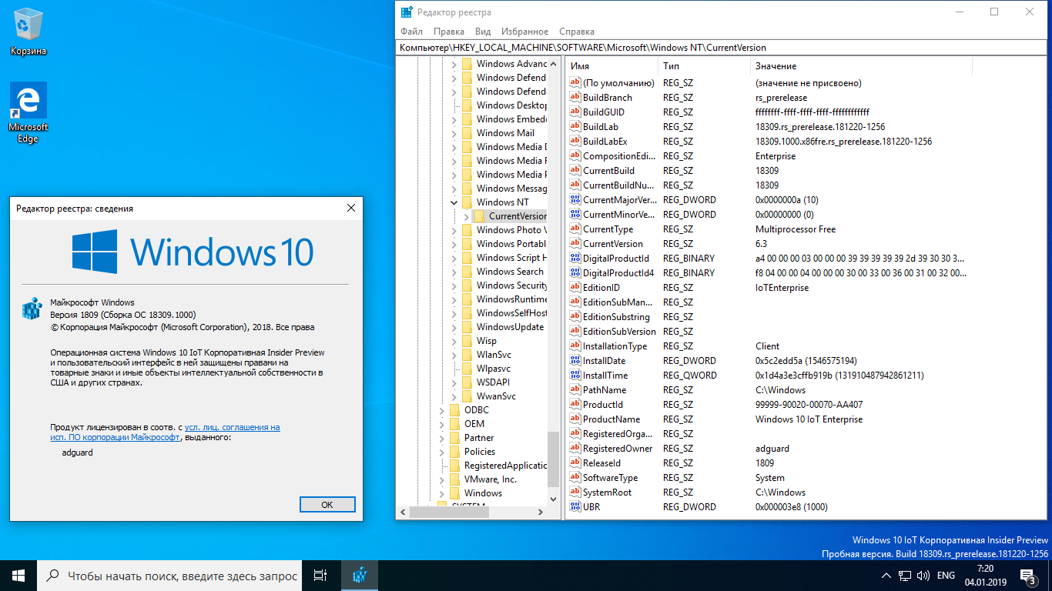
Task: Select the WSDAPI tree item
Action: 493,382
